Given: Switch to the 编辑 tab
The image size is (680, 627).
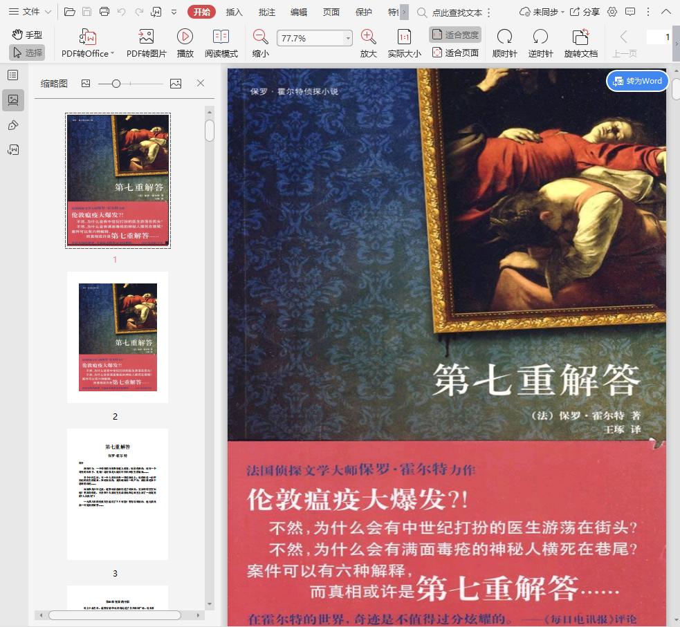Looking at the screenshot, I should coord(299,12).
